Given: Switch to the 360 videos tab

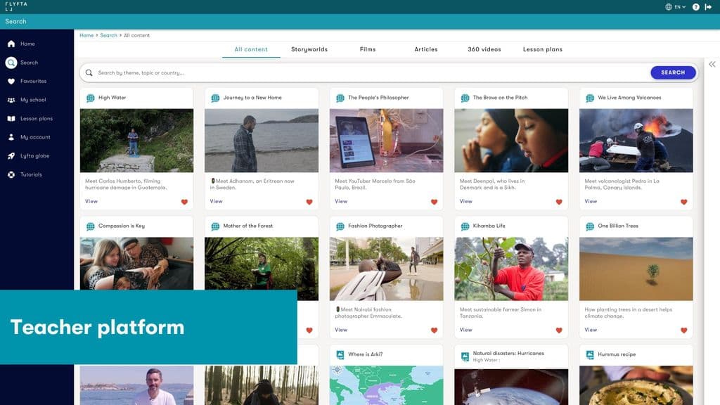Looking at the screenshot, I should (x=484, y=49).
